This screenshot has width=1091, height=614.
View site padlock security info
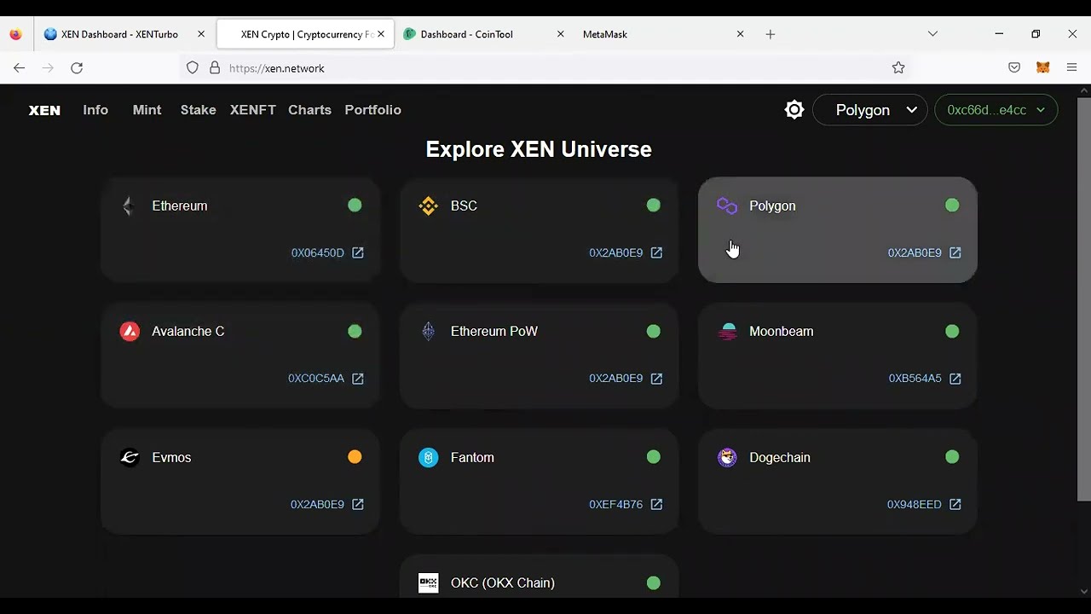click(x=215, y=68)
